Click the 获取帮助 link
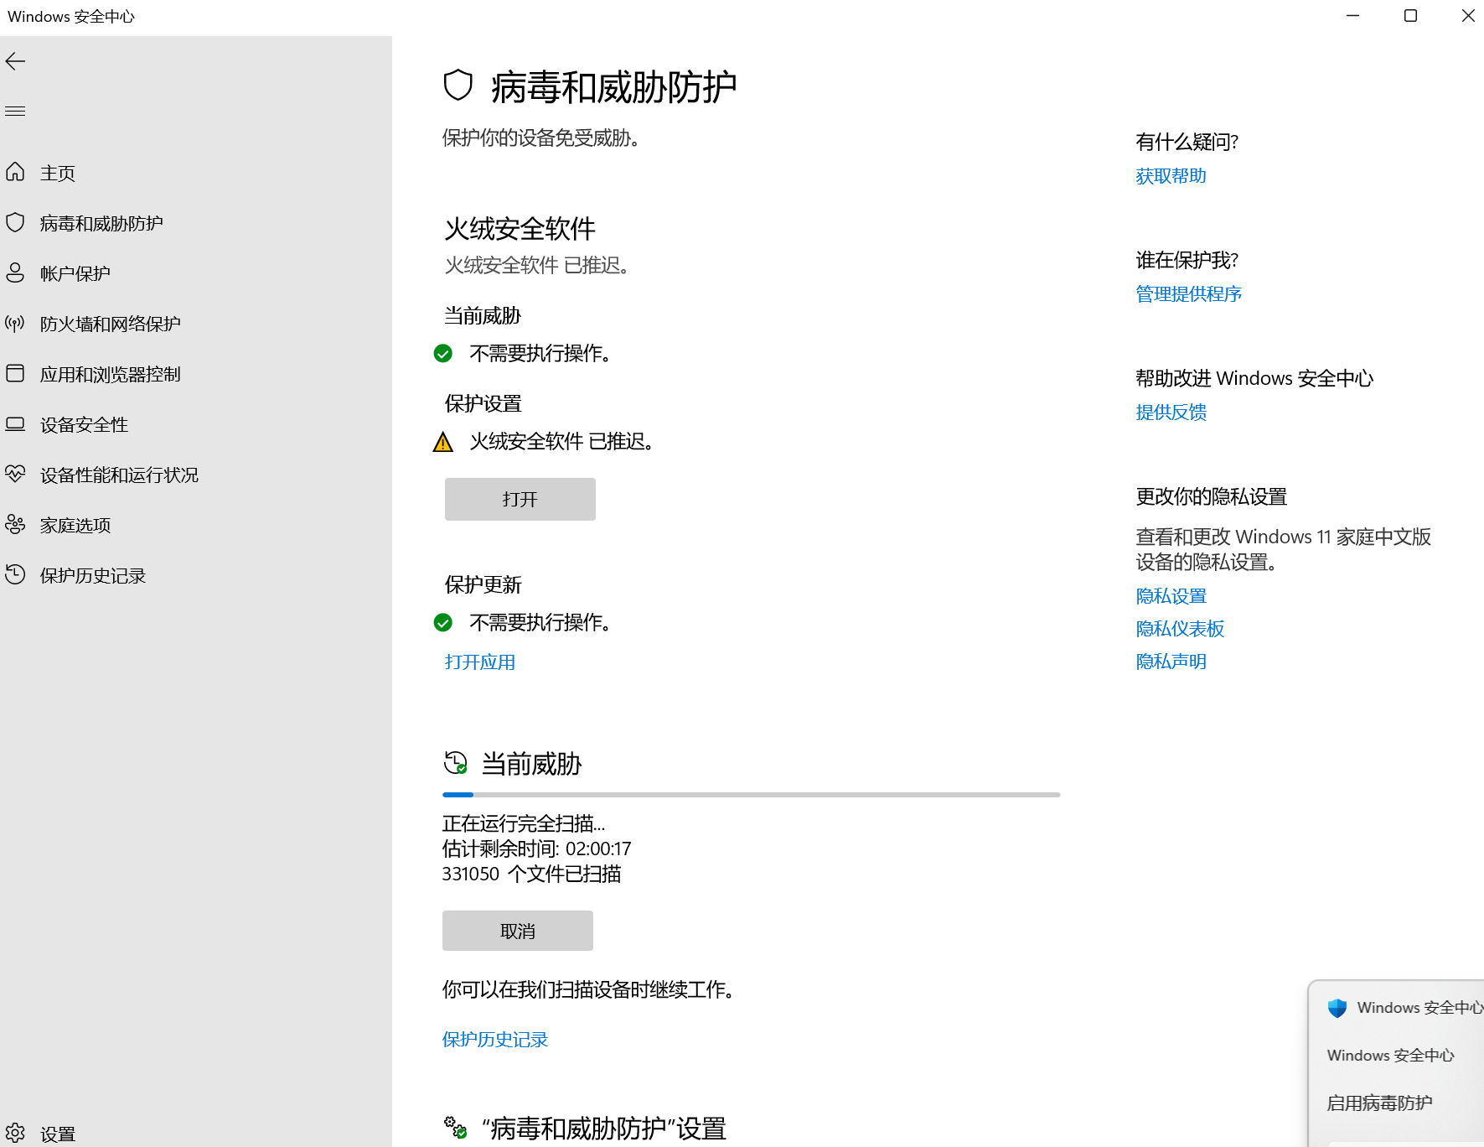 (x=1171, y=175)
